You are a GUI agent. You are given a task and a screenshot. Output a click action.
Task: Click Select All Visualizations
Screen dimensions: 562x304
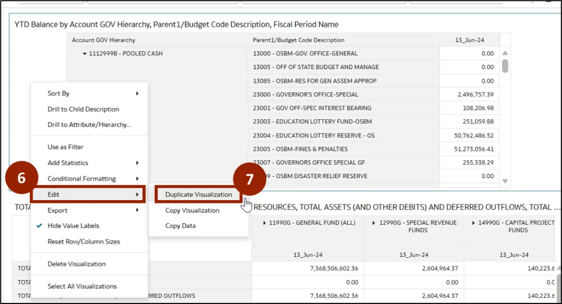coord(82,286)
